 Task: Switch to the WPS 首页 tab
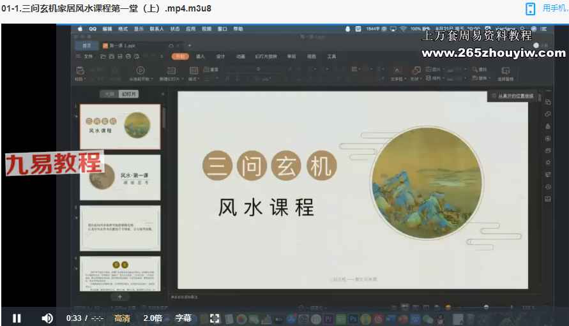pyautogui.click(x=87, y=46)
